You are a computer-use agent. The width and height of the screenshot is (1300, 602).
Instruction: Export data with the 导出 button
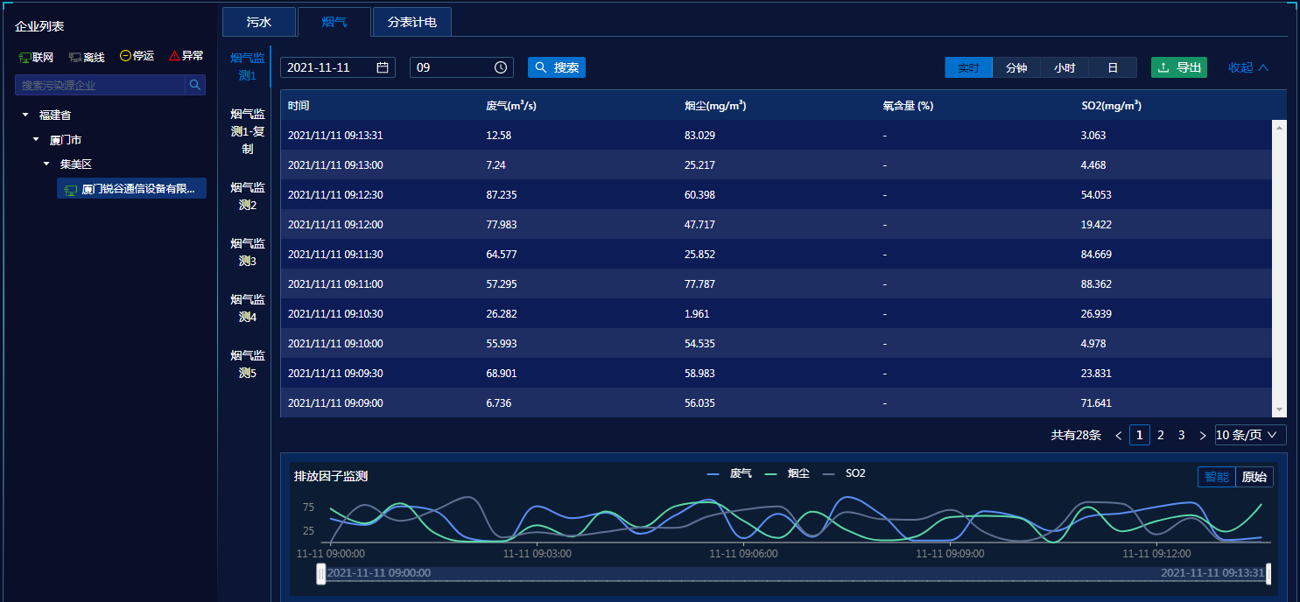1178,67
